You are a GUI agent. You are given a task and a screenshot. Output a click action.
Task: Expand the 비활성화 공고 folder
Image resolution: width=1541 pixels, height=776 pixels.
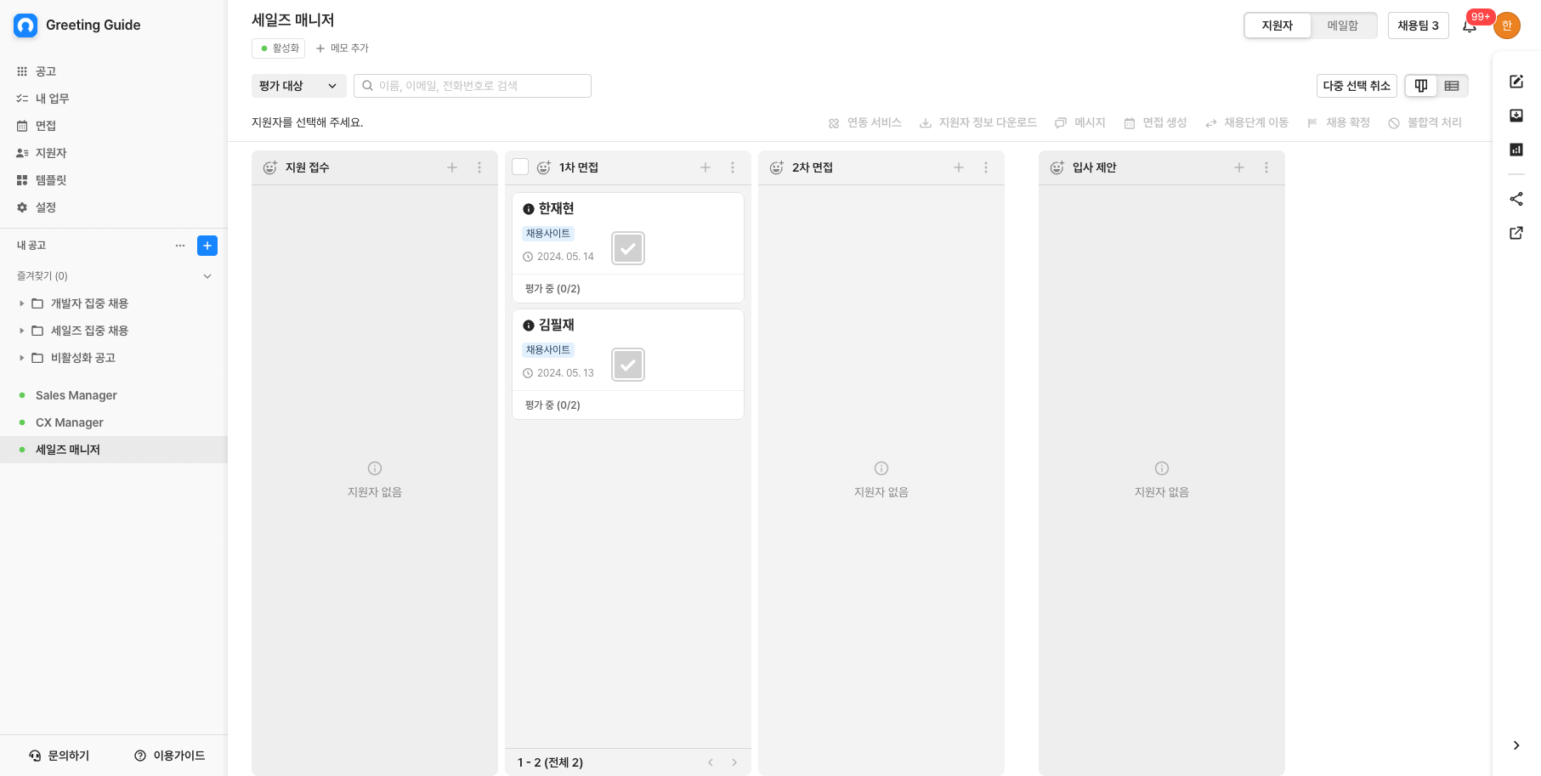pyautogui.click(x=22, y=358)
